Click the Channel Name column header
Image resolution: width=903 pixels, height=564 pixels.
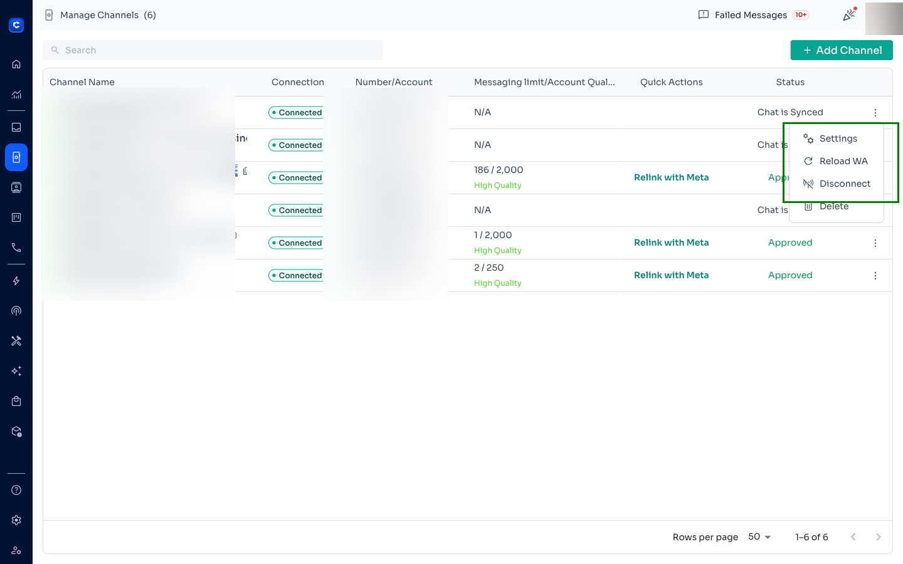coord(82,82)
